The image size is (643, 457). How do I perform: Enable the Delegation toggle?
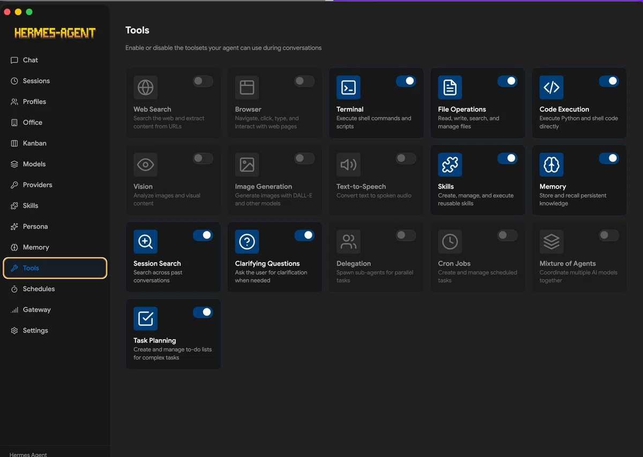pyautogui.click(x=406, y=235)
